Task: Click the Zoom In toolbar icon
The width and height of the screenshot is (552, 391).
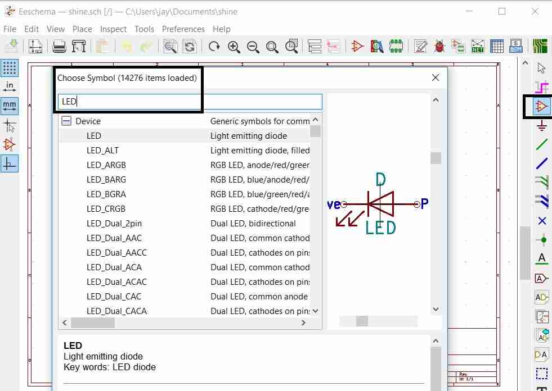Action: tap(234, 47)
